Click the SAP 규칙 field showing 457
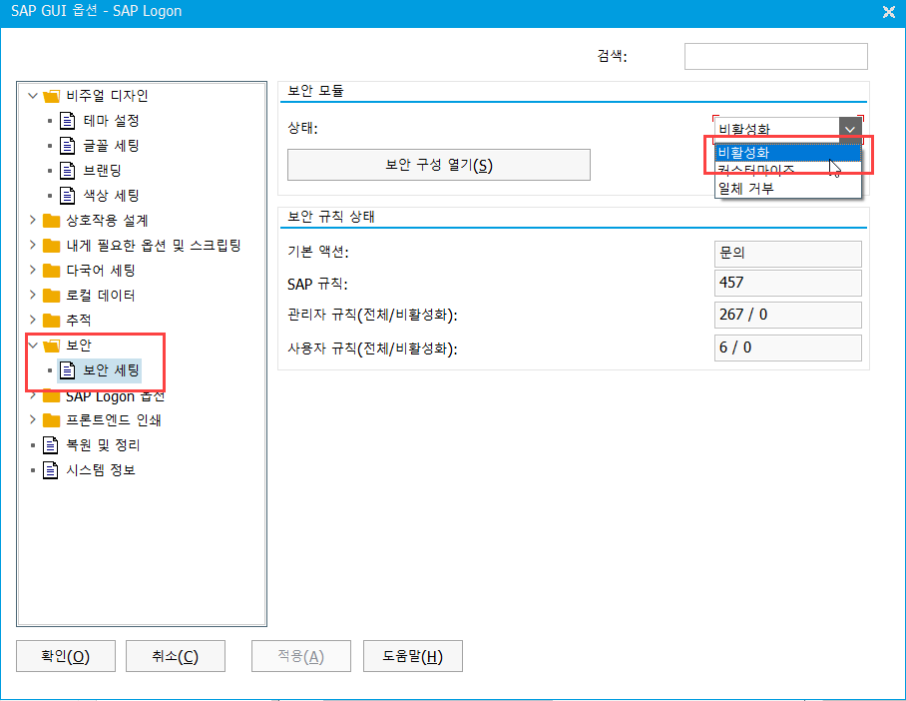Screen dimensions: 906x701 point(787,283)
